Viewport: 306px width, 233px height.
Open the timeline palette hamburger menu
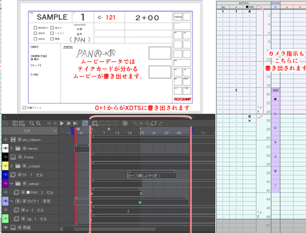[5, 117]
